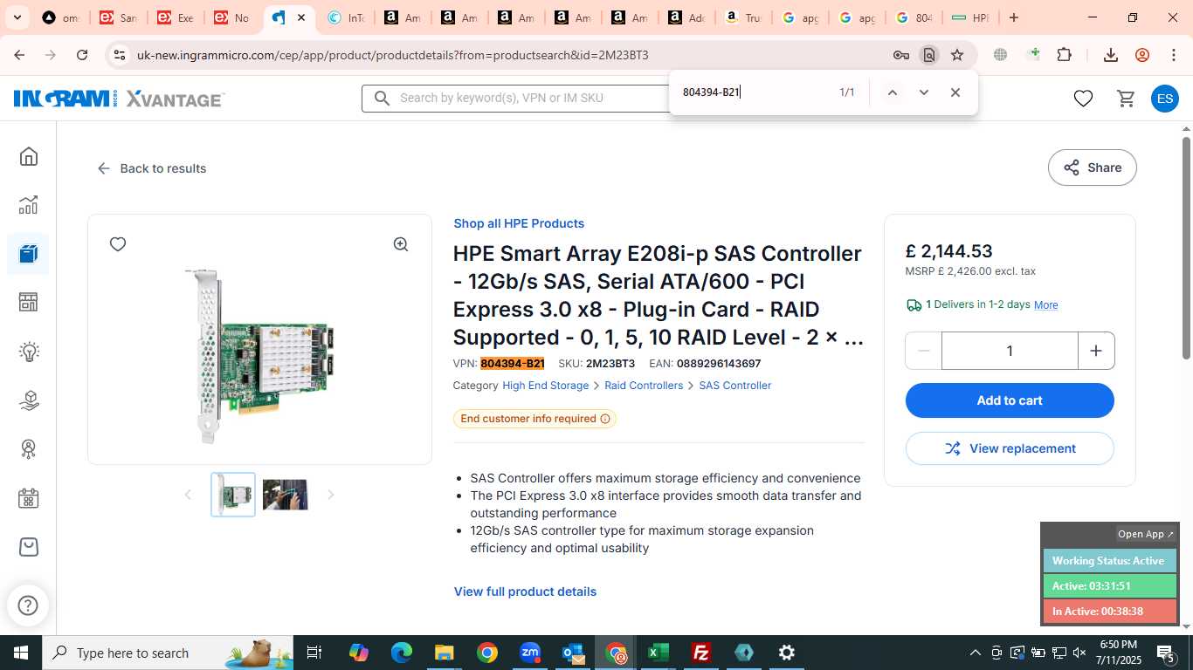Viewport: 1193px width, 670px height.
Task: Open browser Extensions puzzle icon
Action: click(x=1064, y=55)
